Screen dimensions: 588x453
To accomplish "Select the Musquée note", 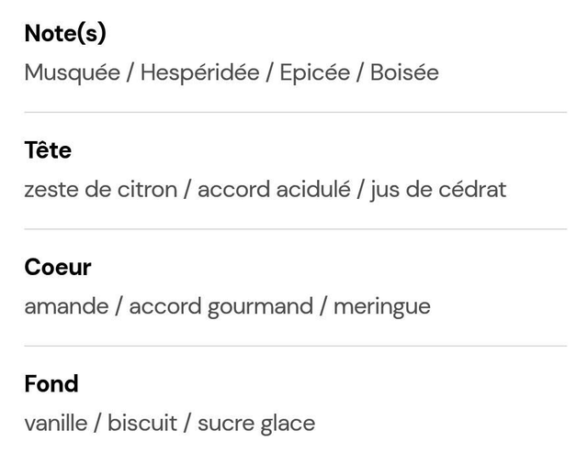I will [72, 73].
